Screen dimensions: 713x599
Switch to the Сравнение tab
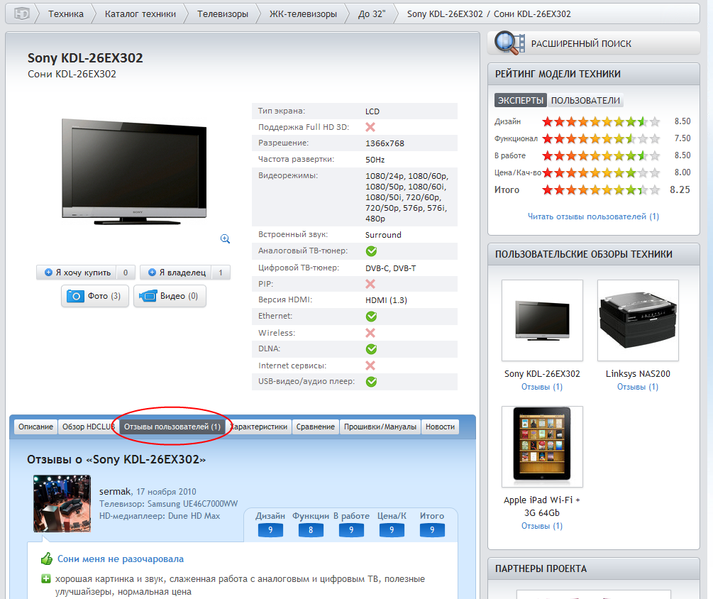(316, 427)
